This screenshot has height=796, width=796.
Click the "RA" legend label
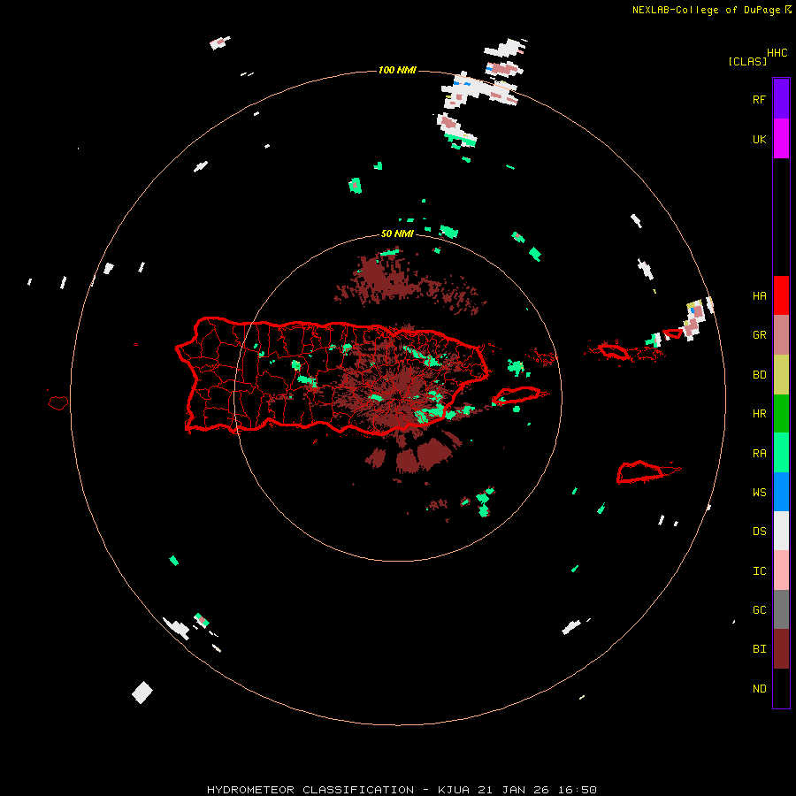tap(759, 454)
